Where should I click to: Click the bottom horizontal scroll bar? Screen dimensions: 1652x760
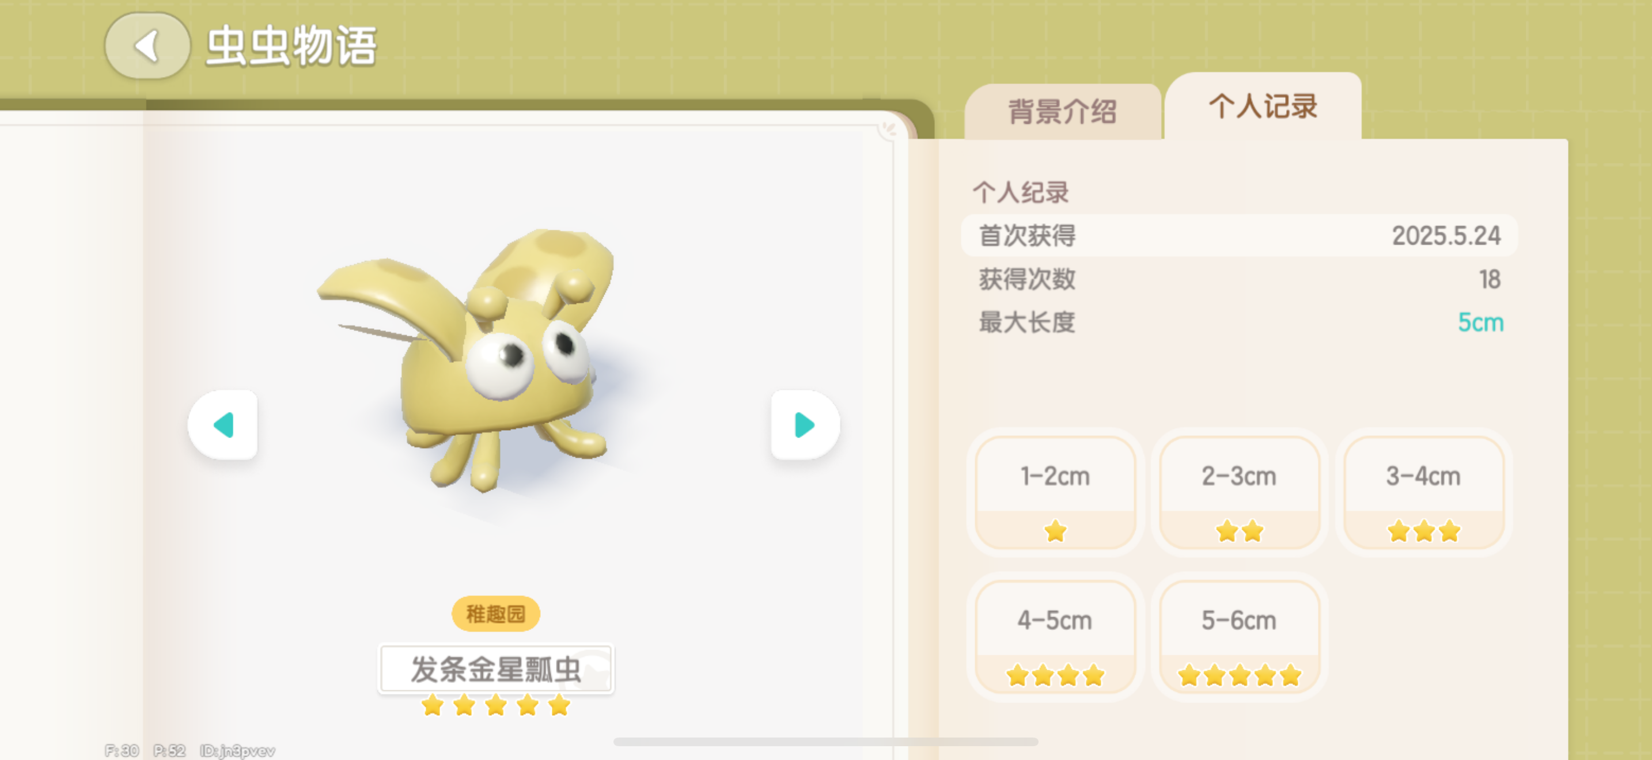point(825,742)
